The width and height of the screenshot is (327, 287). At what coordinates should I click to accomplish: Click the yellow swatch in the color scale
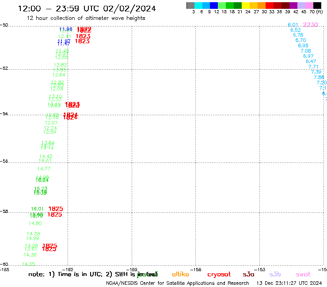pos(246,5)
